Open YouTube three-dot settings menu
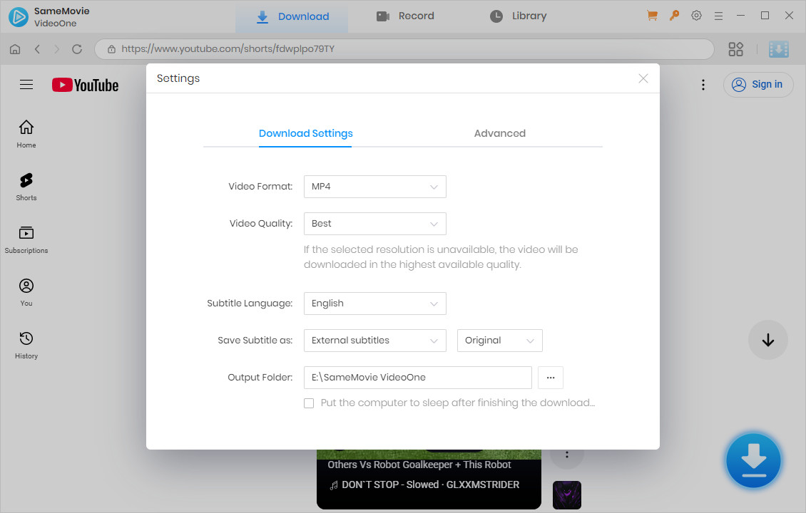The width and height of the screenshot is (806, 513). [703, 85]
